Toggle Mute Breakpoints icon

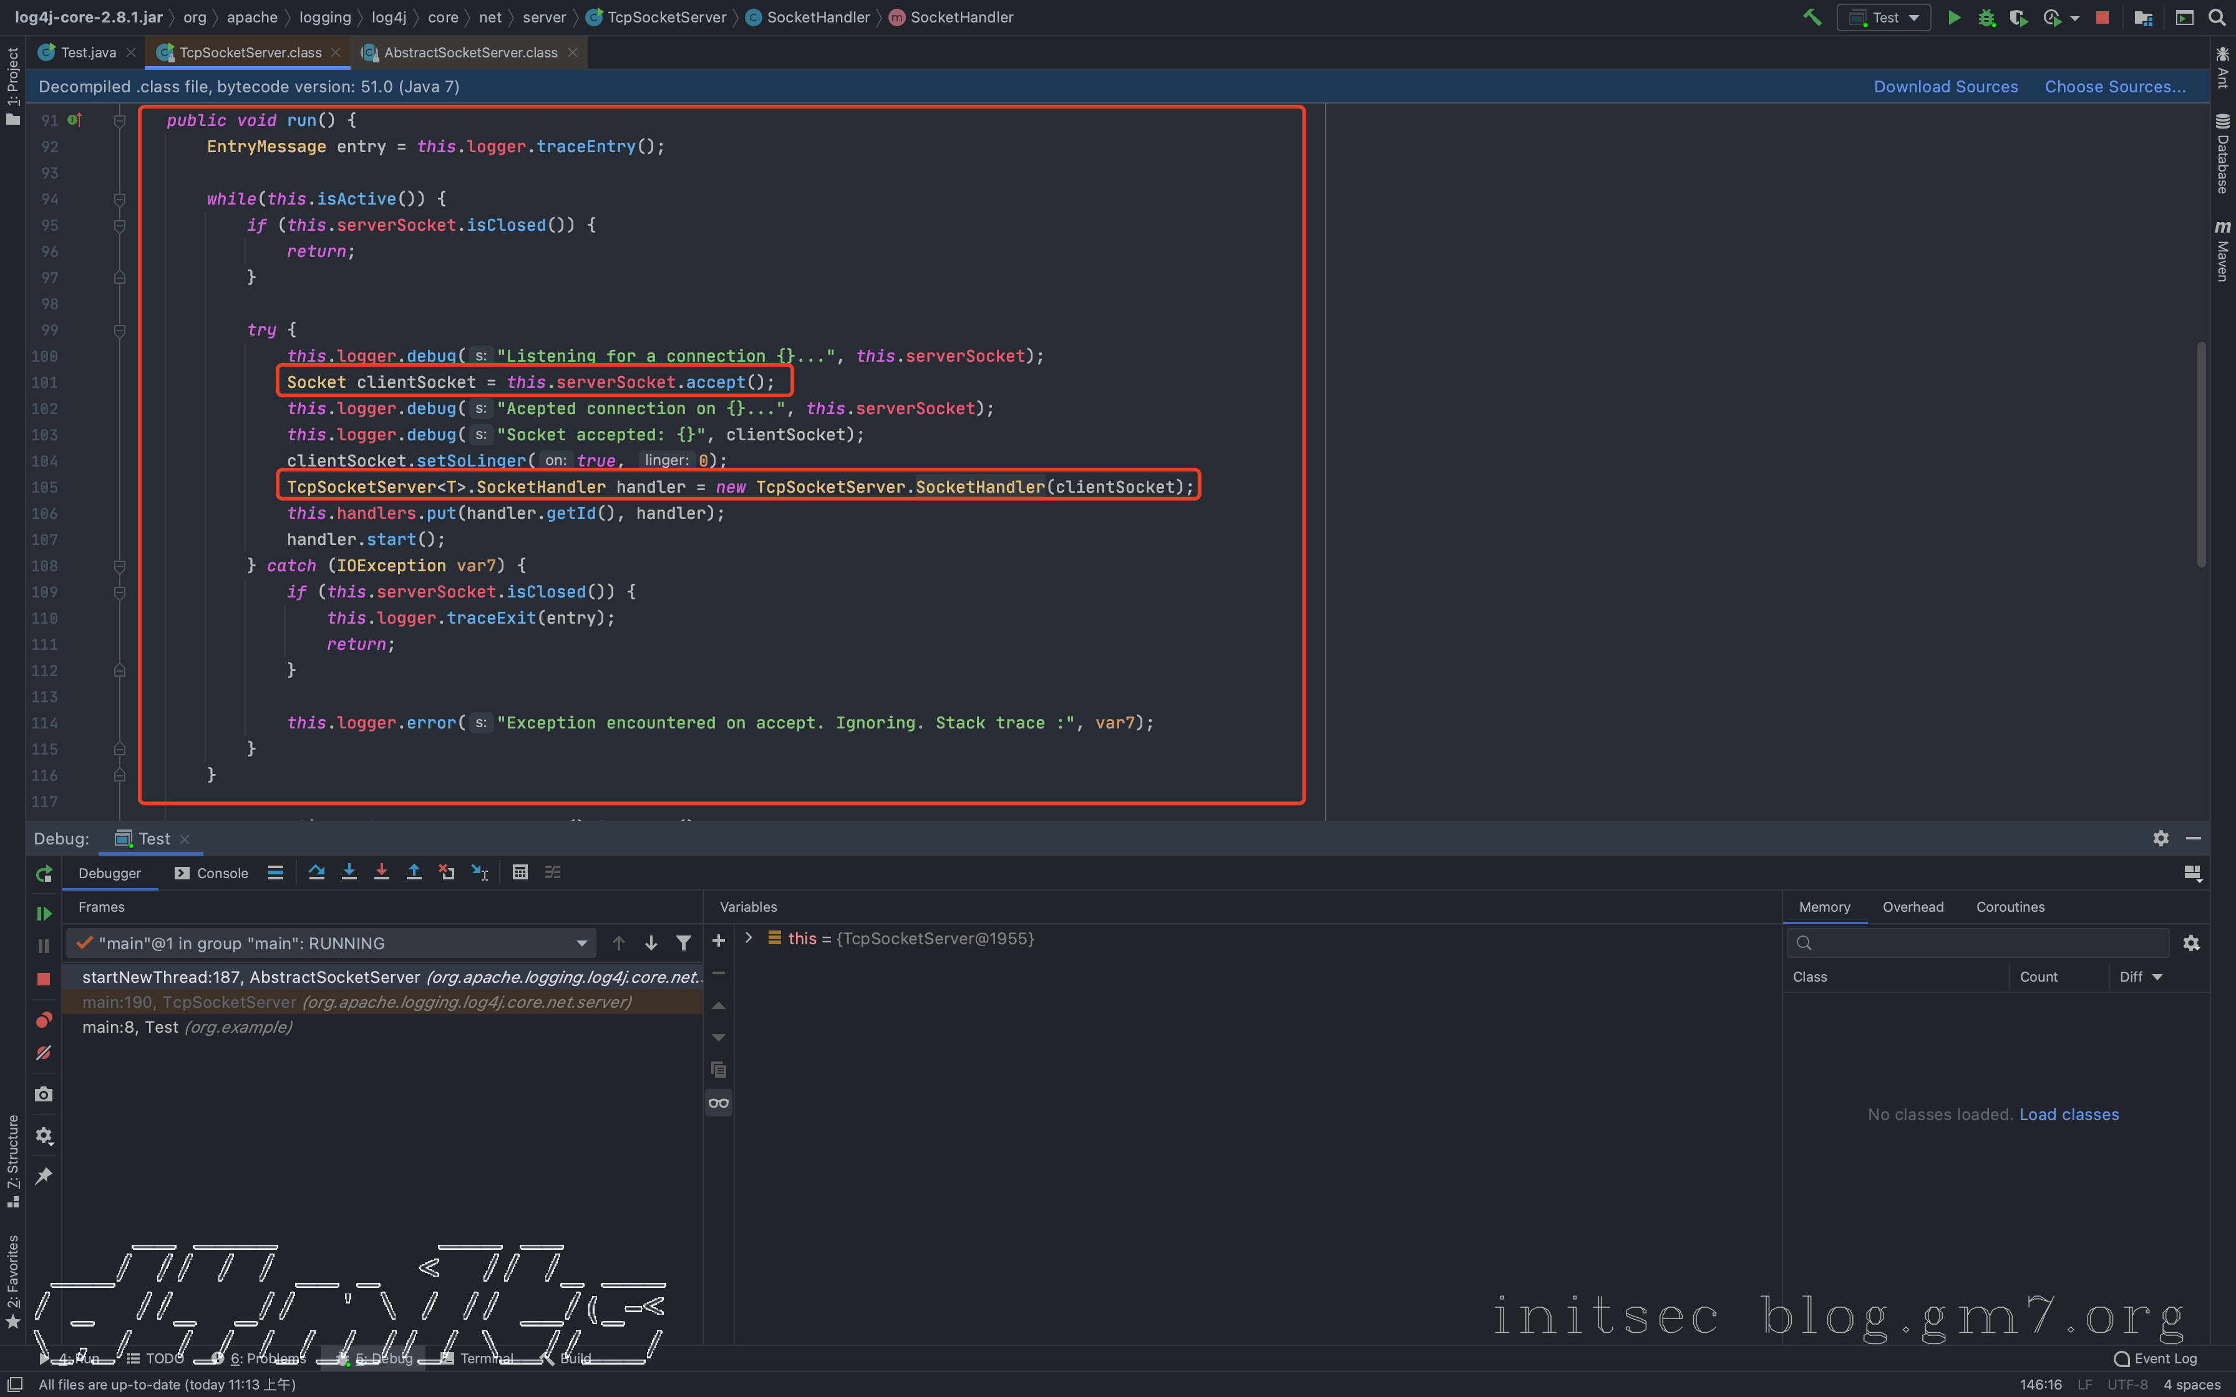tap(44, 1053)
